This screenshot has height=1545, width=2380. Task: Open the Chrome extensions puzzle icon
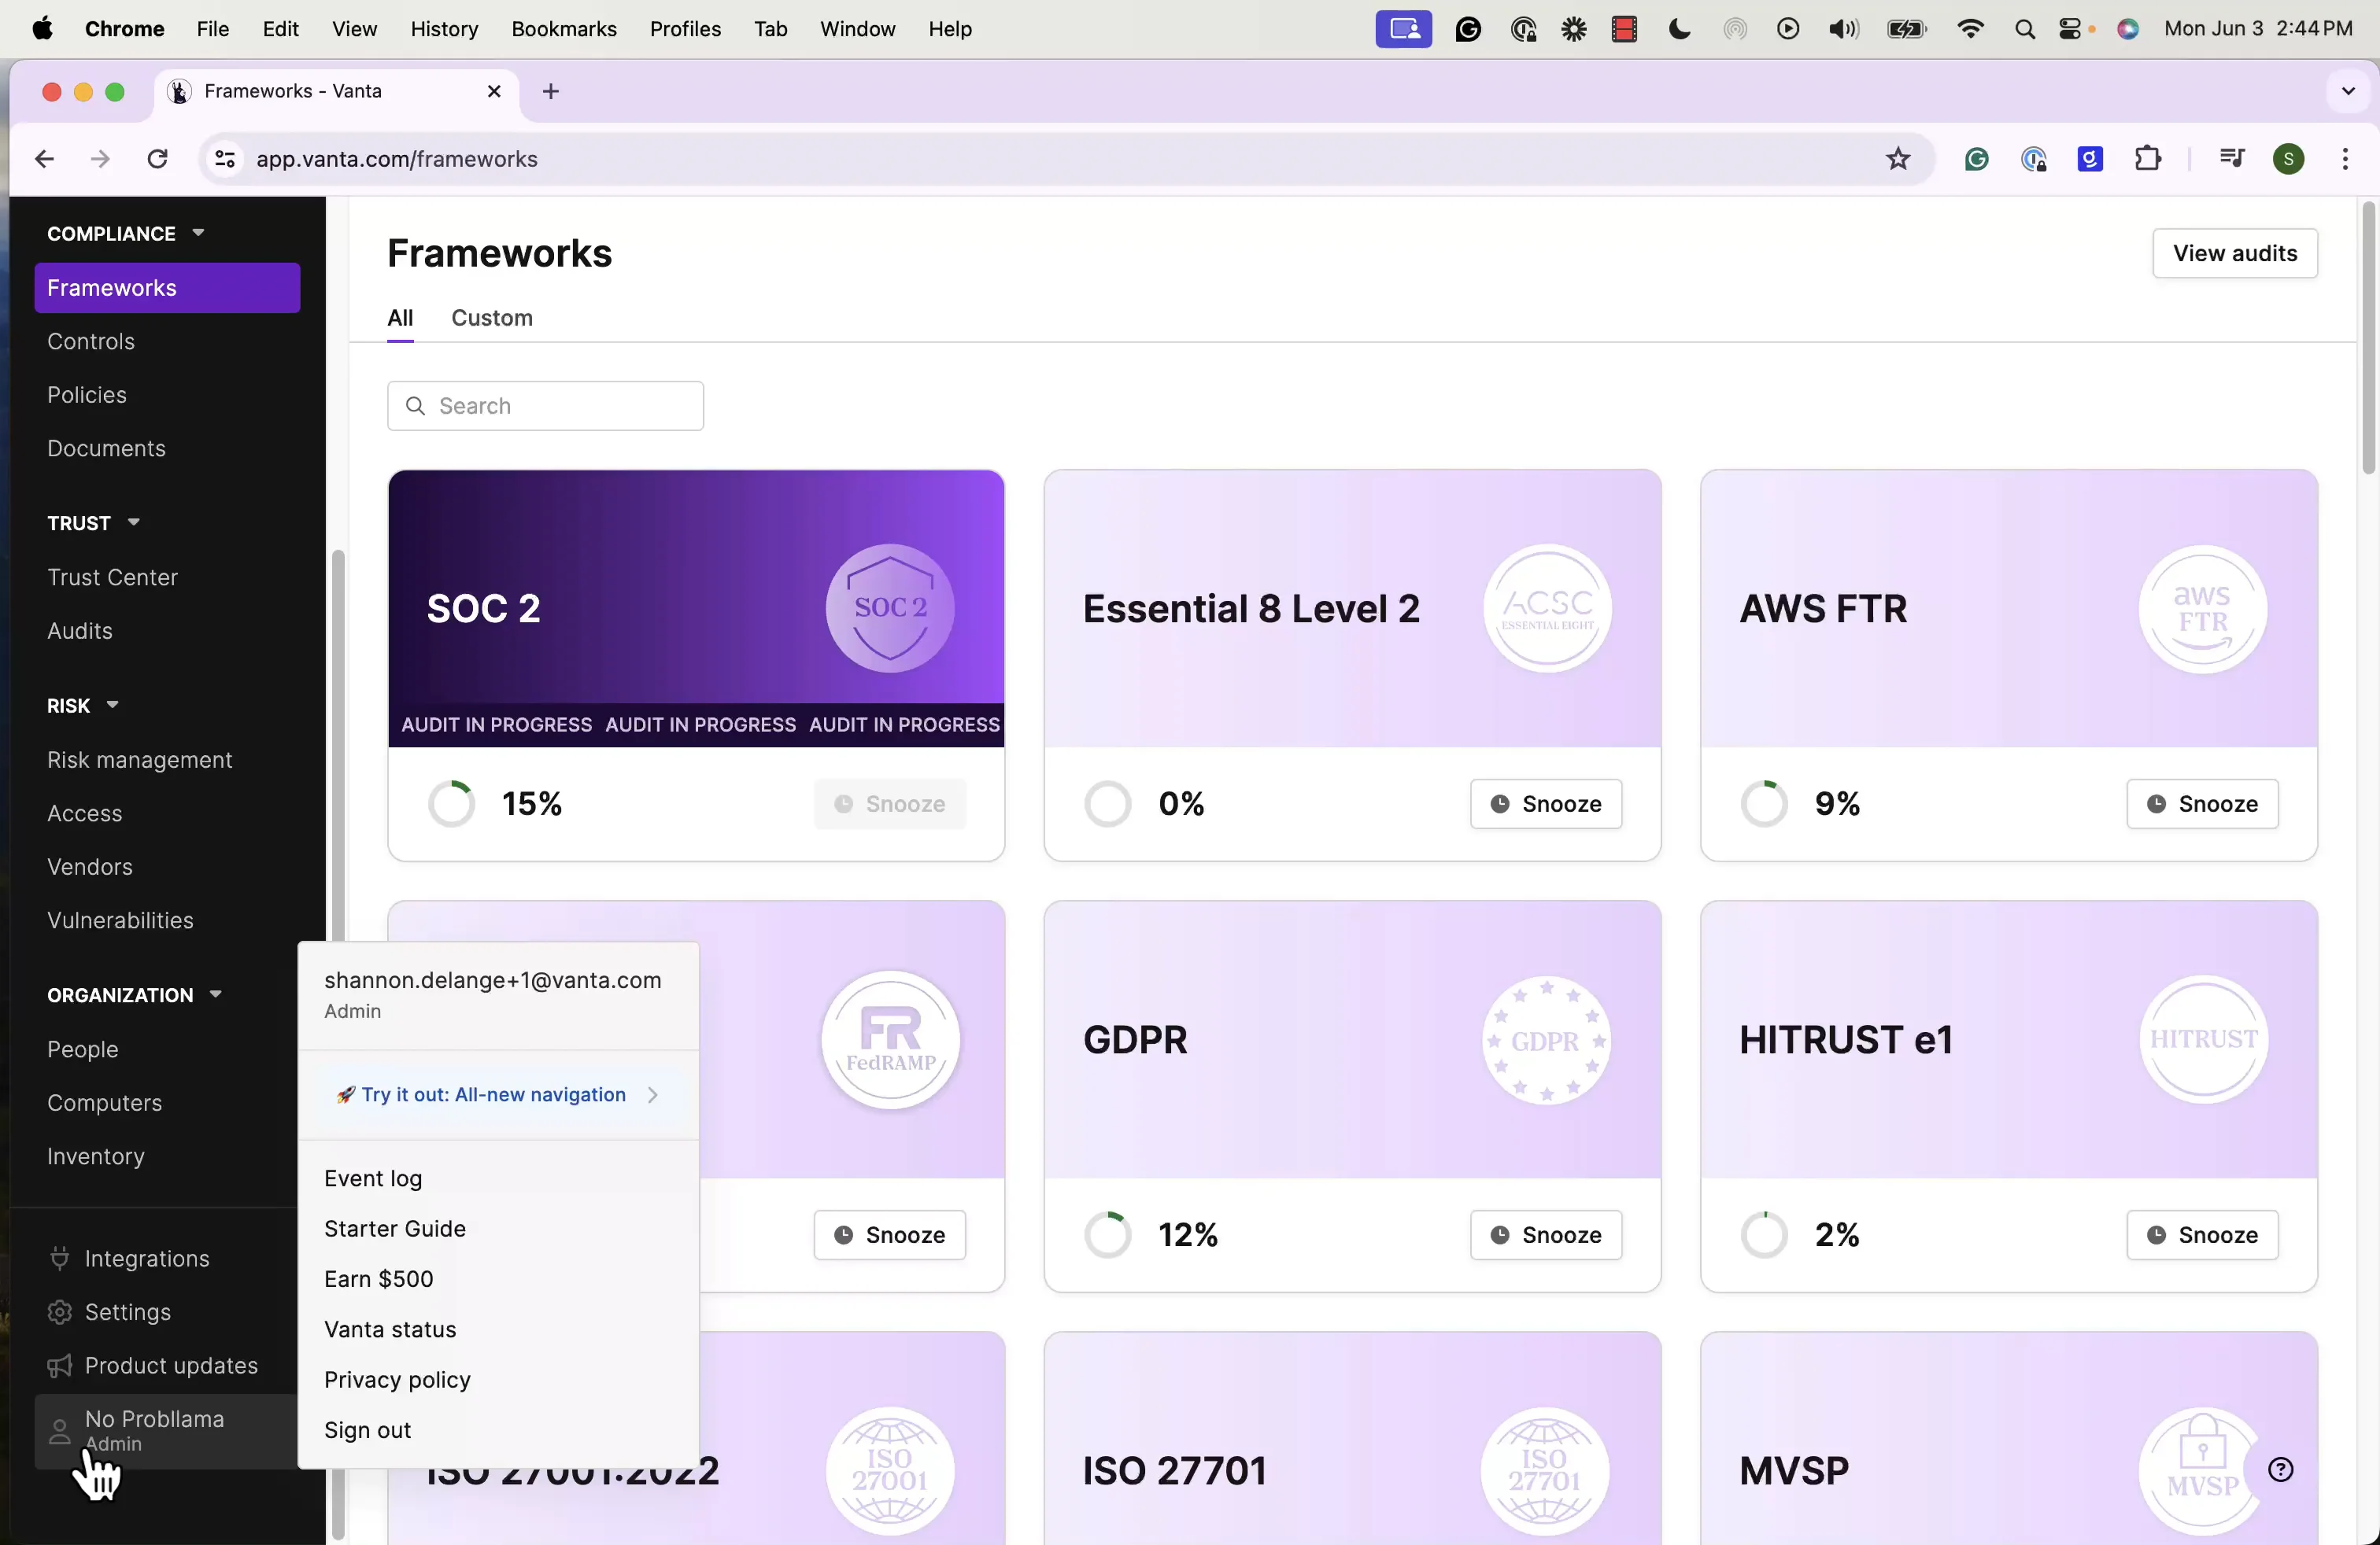click(x=2147, y=159)
